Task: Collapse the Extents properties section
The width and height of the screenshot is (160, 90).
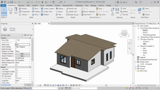Action: (x=30, y=67)
